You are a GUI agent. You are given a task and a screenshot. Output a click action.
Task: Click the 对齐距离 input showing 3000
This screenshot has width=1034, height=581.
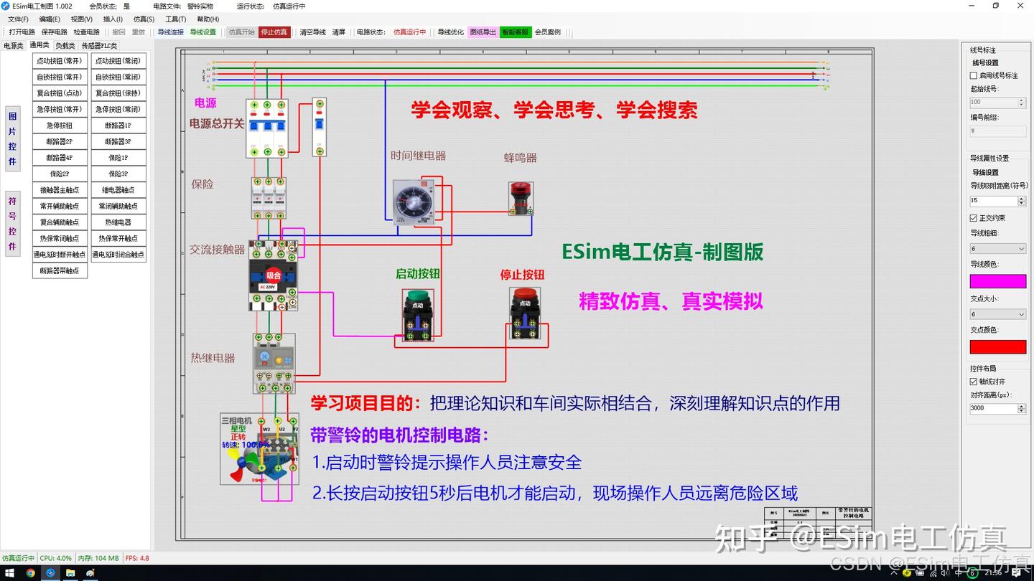(994, 408)
